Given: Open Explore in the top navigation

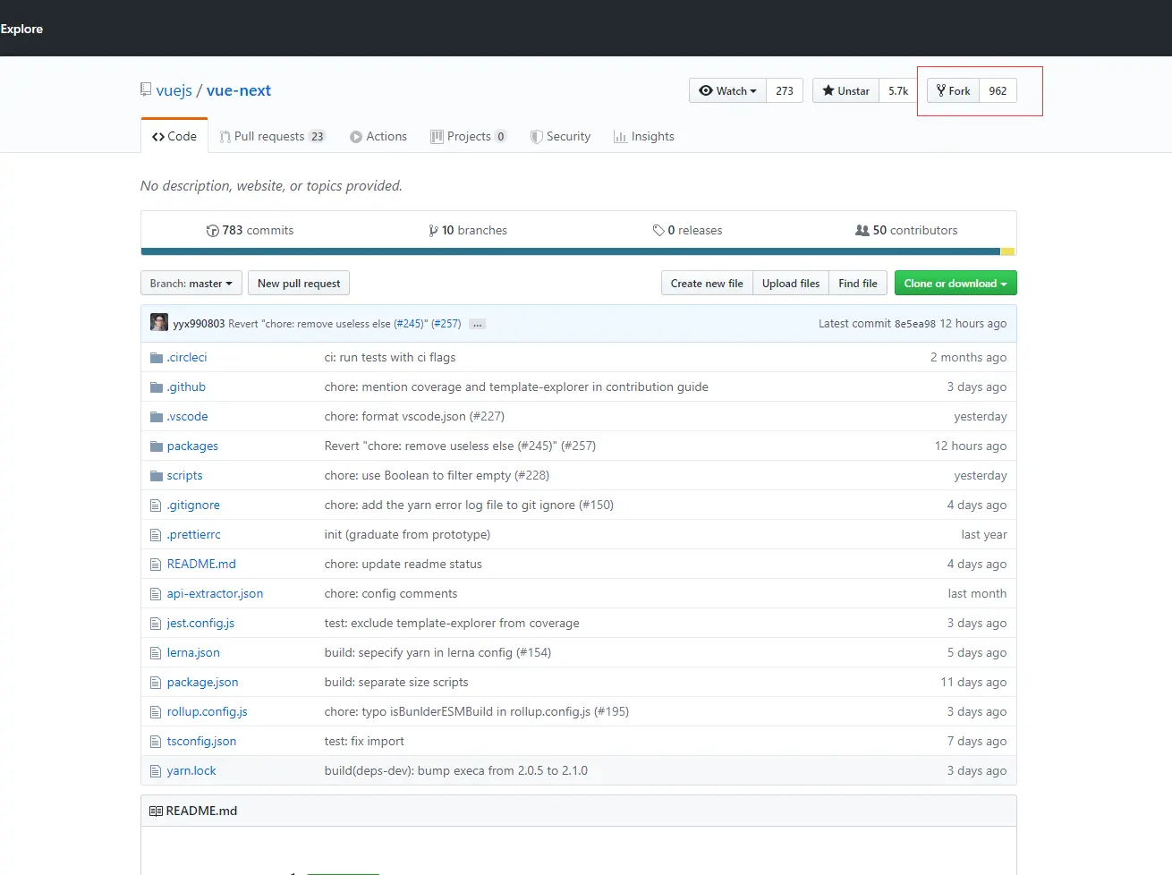Looking at the screenshot, I should (x=21, y=29).
